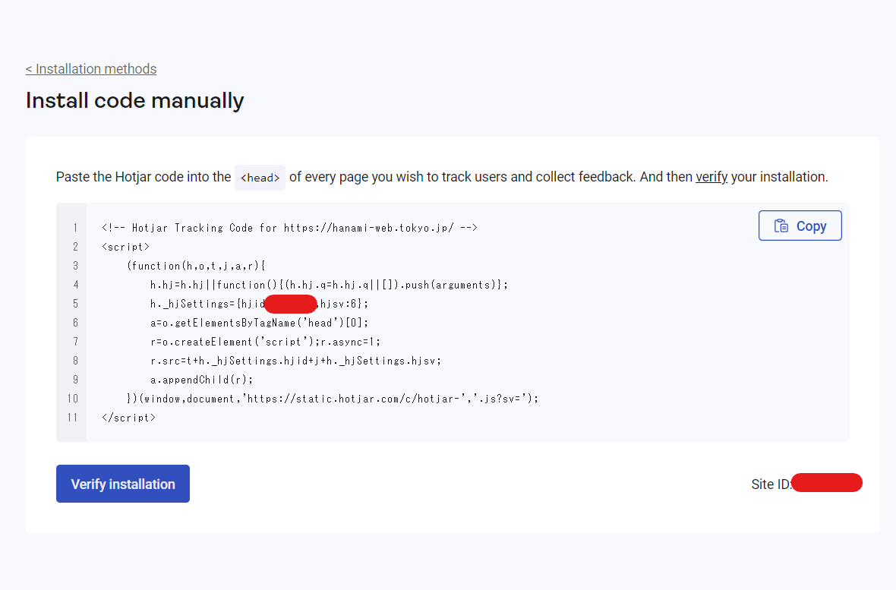Click the Install code manually heading
Screen dimensions: 896x590
[134, 99]
